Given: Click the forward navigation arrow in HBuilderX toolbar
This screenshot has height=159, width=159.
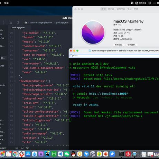Looking at the screenshot, I should tap(3, 22).
